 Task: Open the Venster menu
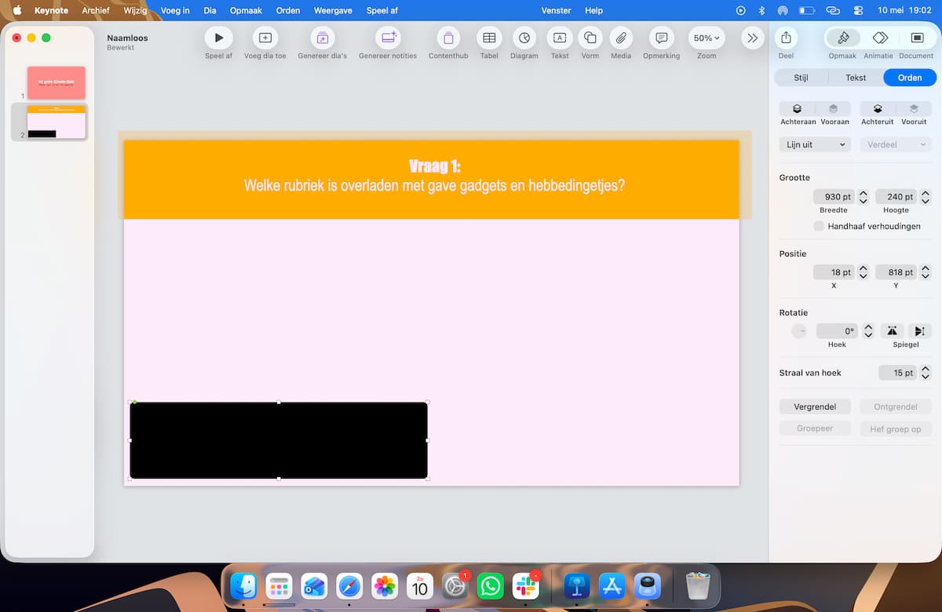pos(557,10)
